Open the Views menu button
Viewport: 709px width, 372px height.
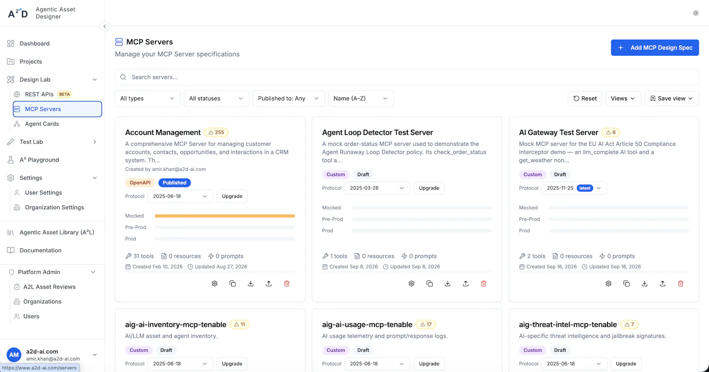click(x=623, y=99)
